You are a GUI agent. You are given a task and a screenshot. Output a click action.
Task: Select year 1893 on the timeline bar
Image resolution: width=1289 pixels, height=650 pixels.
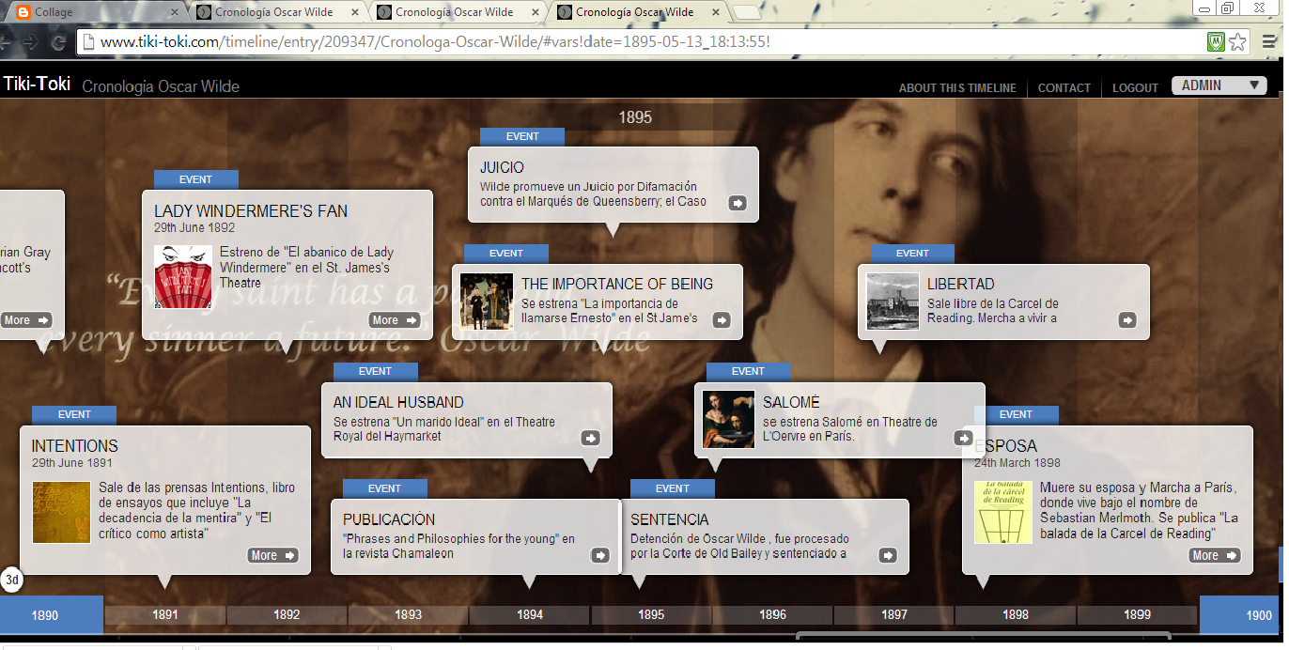(x=409, y=615)
